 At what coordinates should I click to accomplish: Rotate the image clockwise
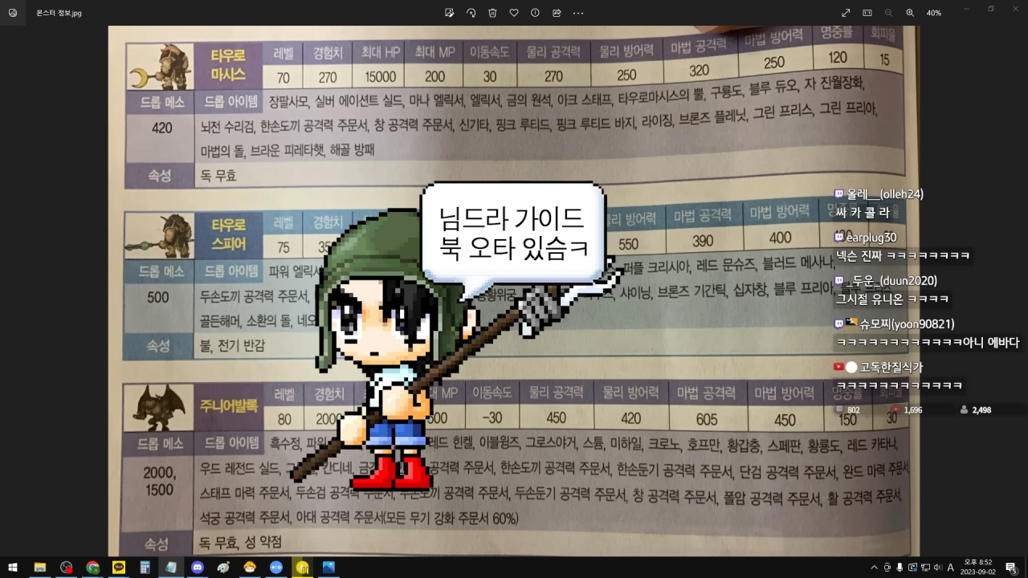coord(471,13)
